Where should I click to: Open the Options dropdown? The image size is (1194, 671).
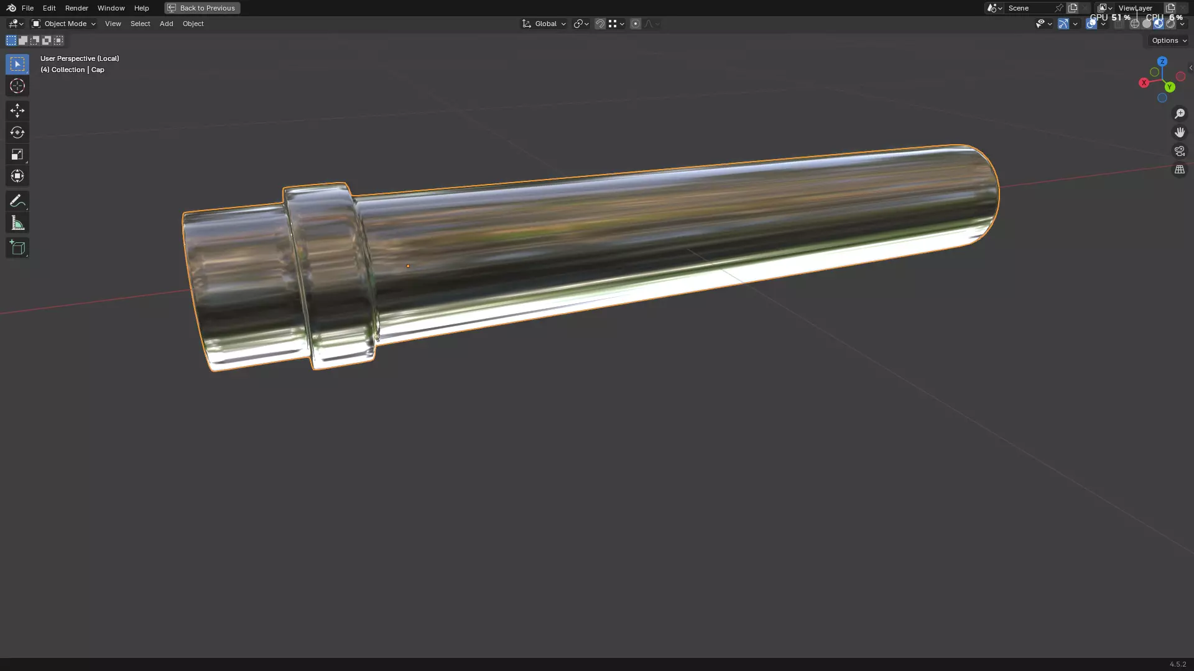click(x=1169, y=40)
